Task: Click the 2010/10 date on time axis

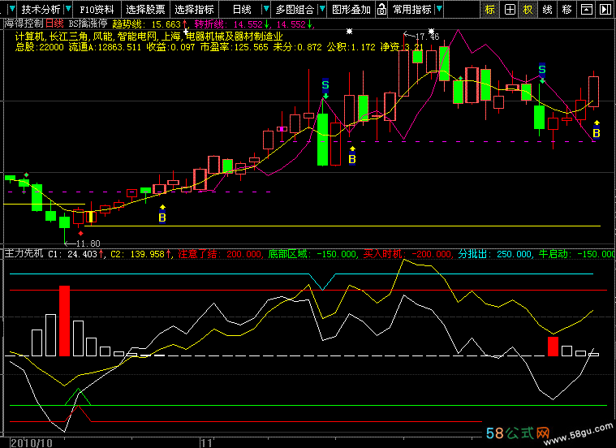Action: [x=32, y=443]
